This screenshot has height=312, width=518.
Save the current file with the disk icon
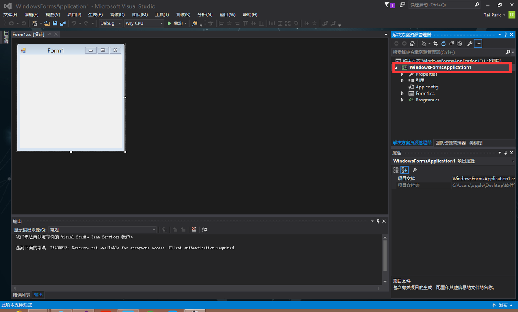pos(55,23)
